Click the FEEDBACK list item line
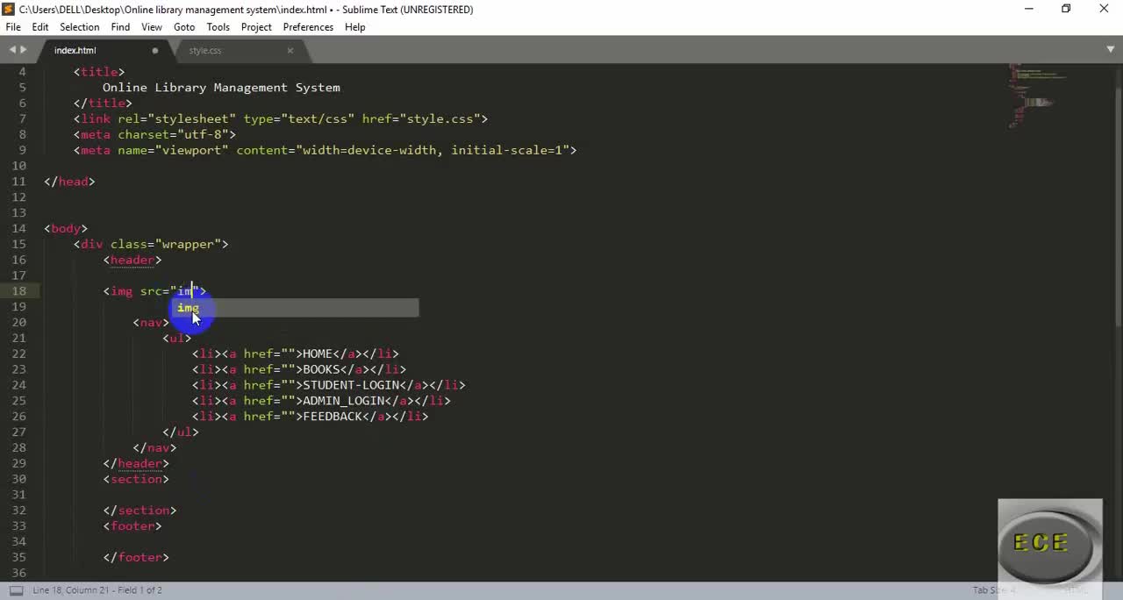This screenshot has width=1123, height=600. click(311, 418)
